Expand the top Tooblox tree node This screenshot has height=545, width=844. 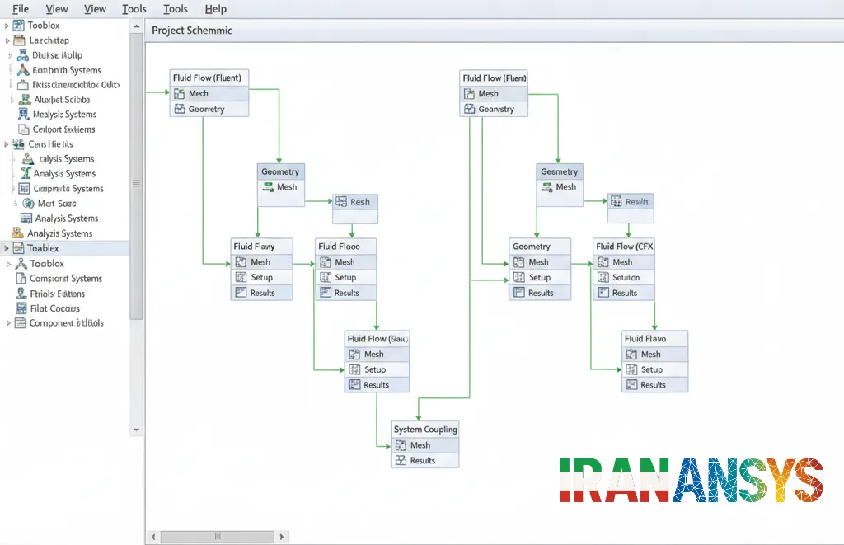click(x=7, y=26)
